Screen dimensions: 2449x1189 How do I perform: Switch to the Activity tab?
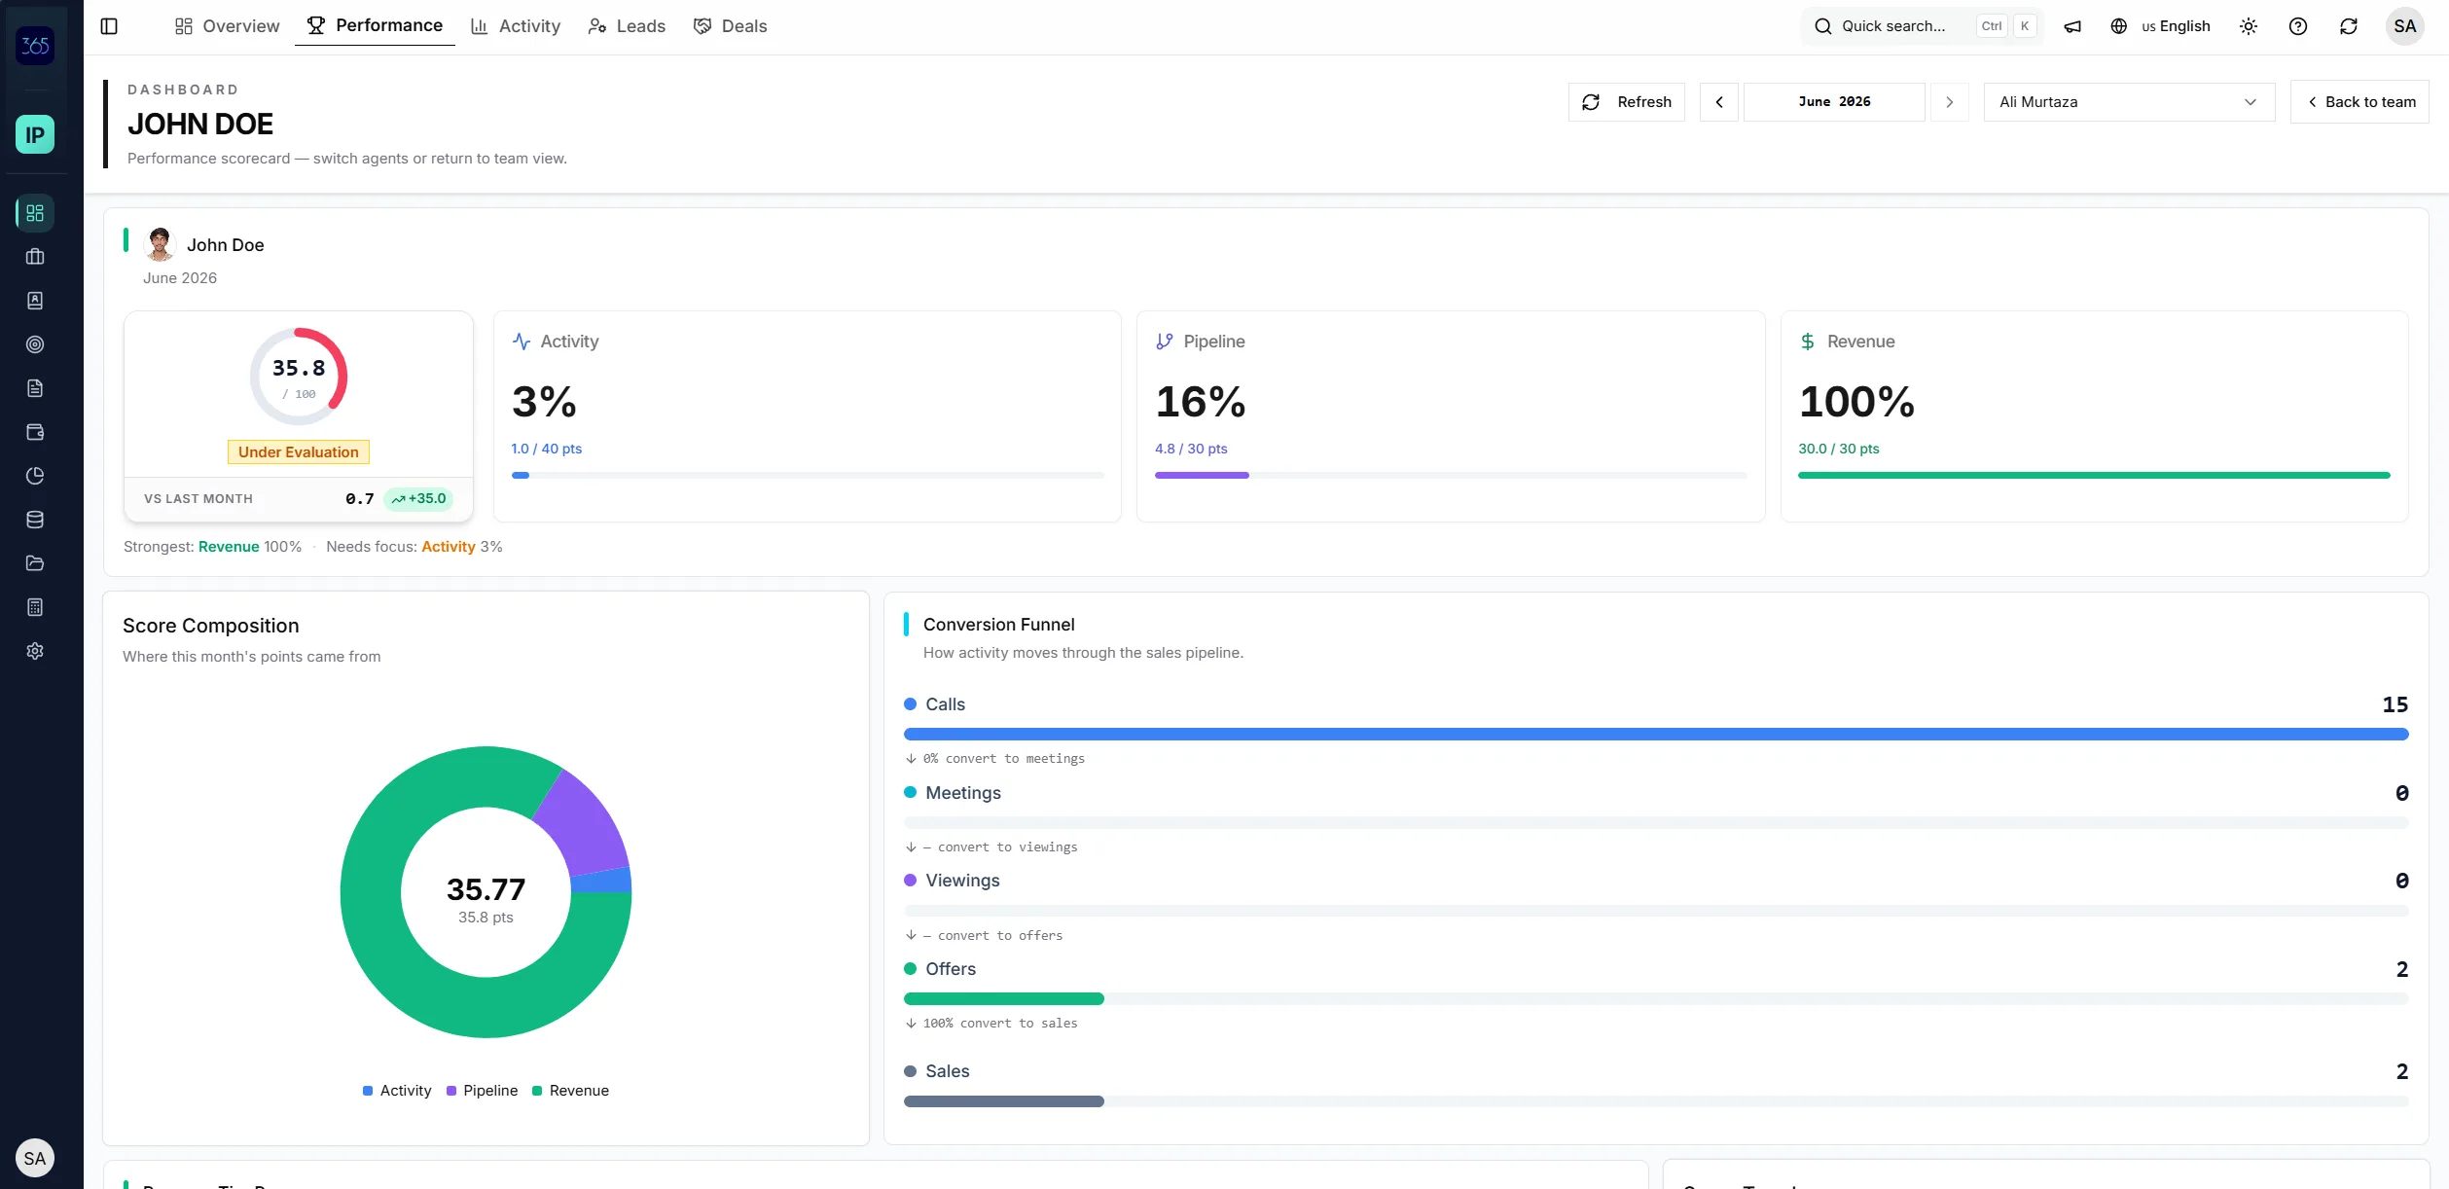point(515,26)
